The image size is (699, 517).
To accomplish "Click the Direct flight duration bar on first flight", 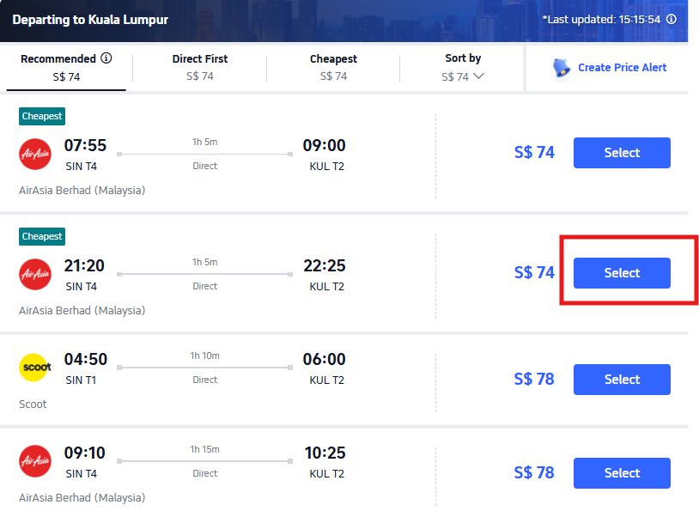I will tap(204, 154).
